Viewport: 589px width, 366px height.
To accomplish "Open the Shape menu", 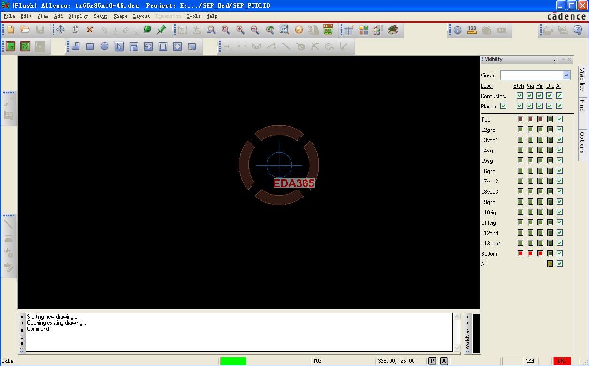I will click(120, 16).
